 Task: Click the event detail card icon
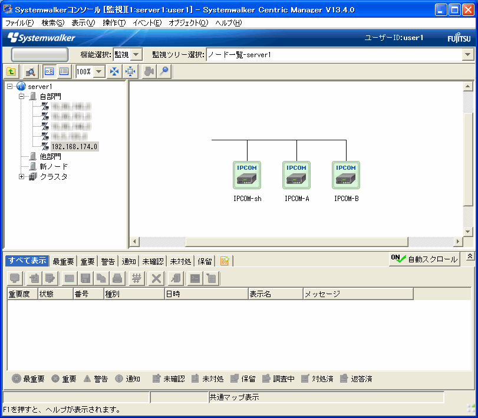pos(69,278)
